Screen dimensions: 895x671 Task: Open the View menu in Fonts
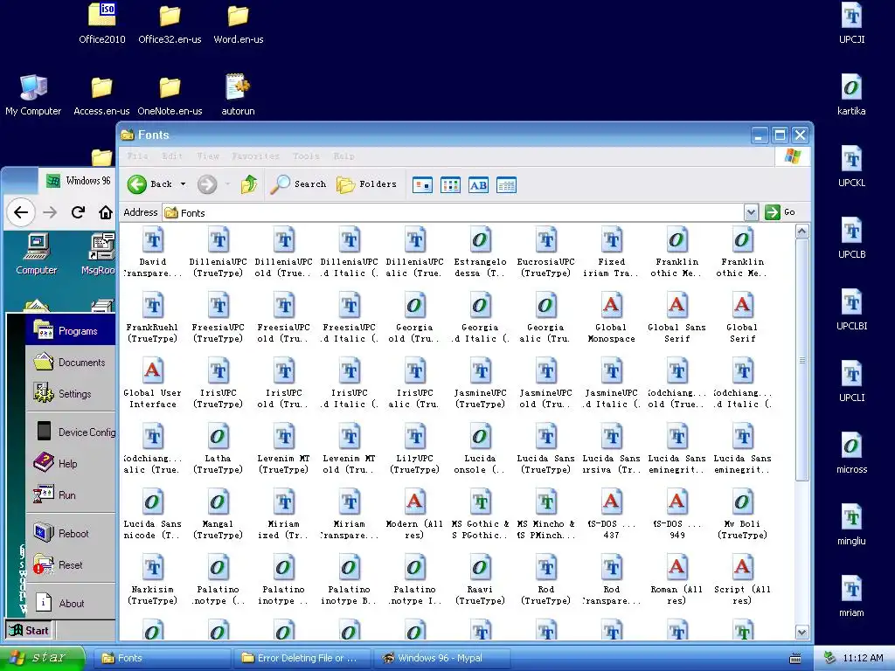(208, 156)
